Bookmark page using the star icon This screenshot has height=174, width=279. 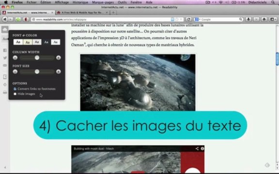177,19
